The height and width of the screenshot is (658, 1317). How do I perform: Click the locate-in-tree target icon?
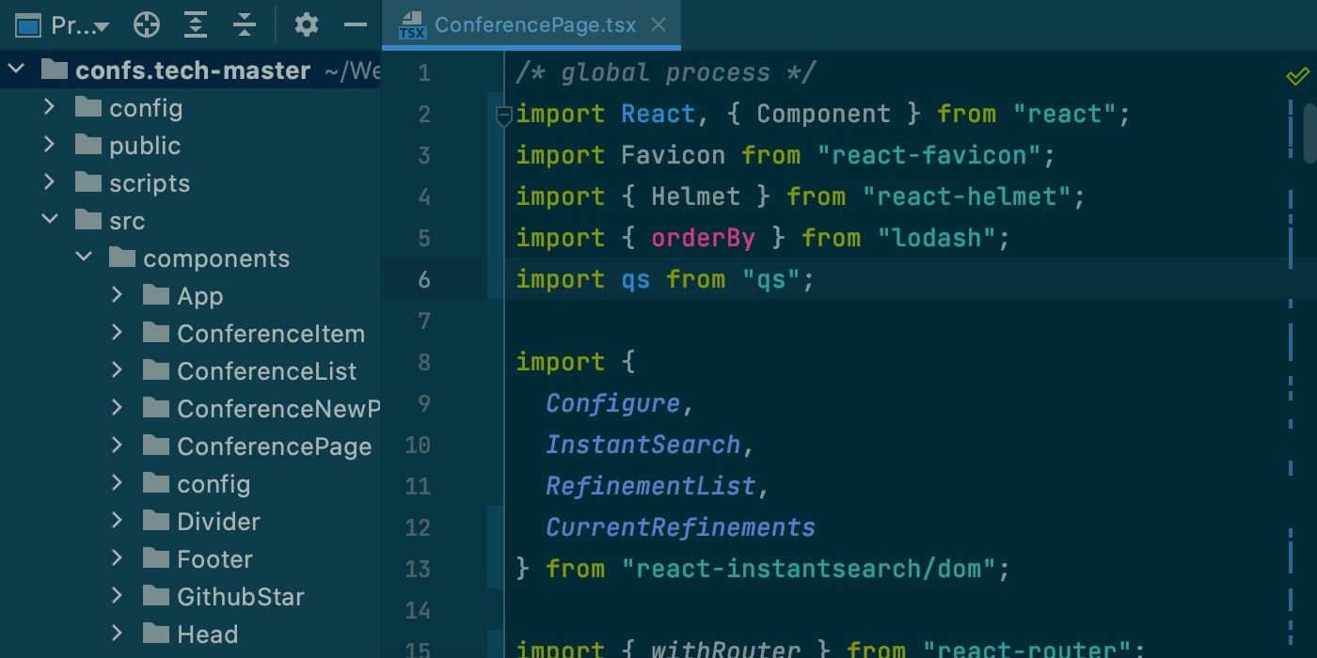[x=147, y=25]
